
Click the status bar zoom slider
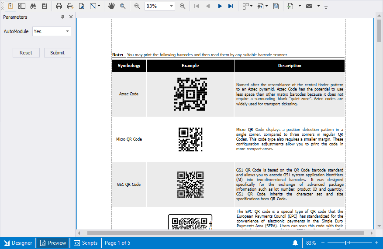click(346, 243)
